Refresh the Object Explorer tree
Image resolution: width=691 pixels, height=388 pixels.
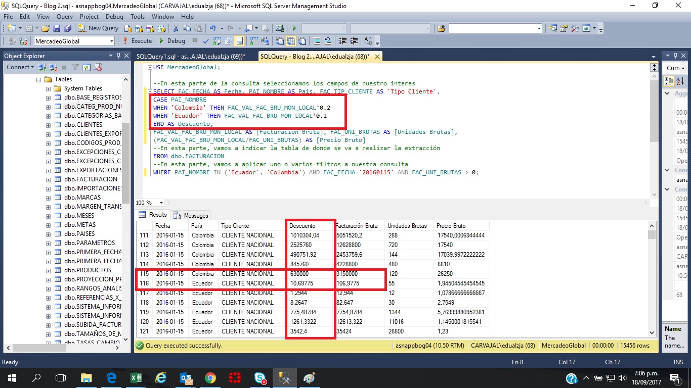point(87,67)
